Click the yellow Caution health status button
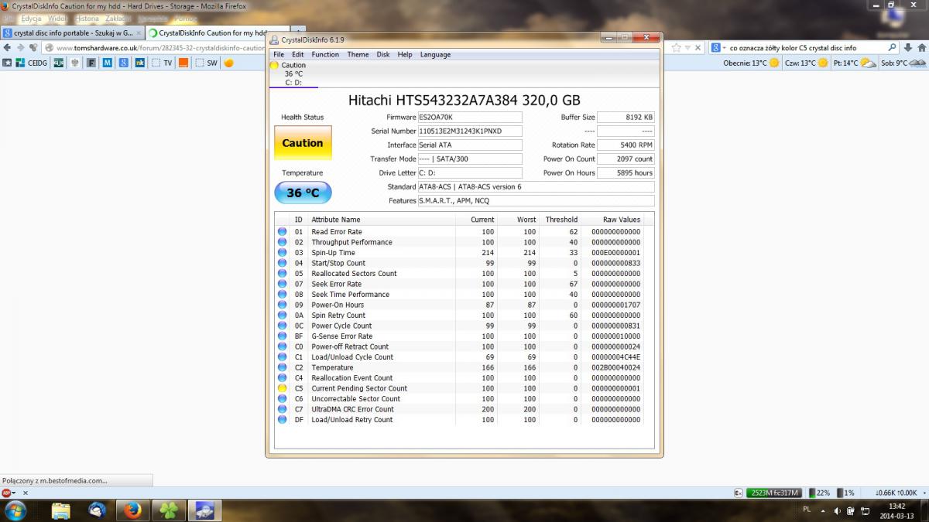The image size is (929, 522). pos(303,143)
